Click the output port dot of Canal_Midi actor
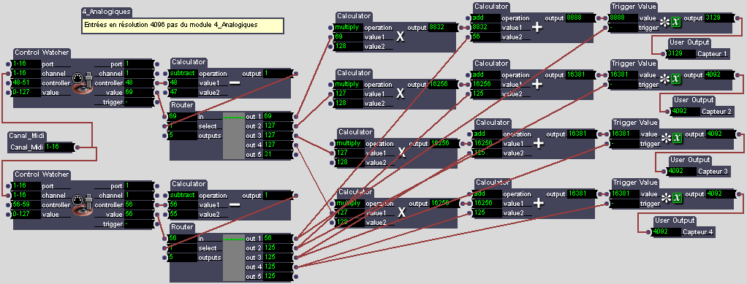Screen dimensions: 747x284 click(77, 147)
